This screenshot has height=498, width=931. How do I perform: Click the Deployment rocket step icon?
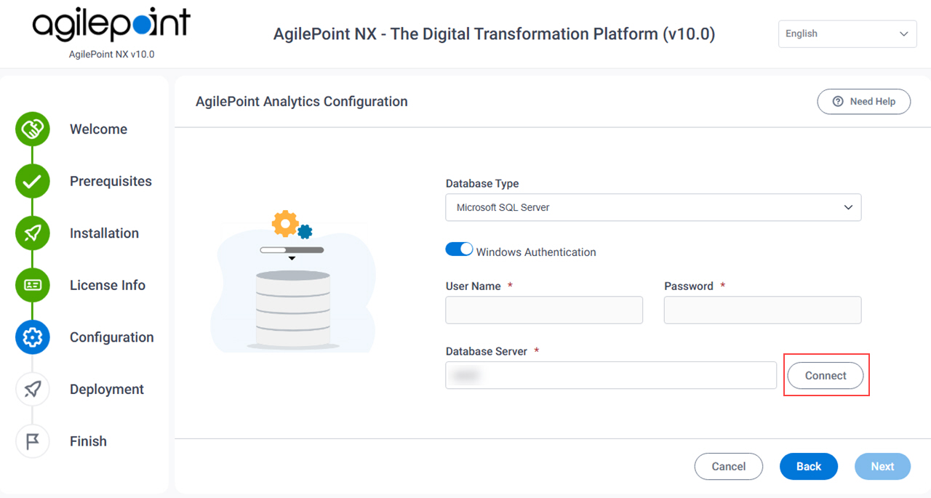(33, 389)
